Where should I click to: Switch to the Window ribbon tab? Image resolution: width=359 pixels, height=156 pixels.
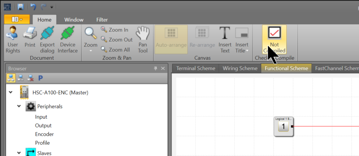(x=74, y=19)
